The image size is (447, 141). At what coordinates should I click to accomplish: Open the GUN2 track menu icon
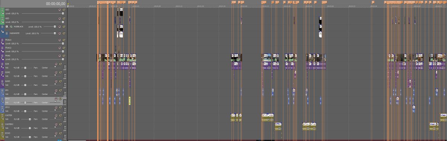tap(3, 72)
